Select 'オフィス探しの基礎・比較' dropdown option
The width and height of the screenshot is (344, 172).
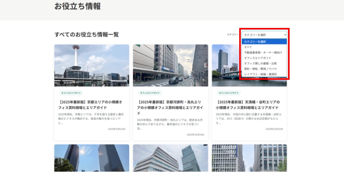(260, 63)
